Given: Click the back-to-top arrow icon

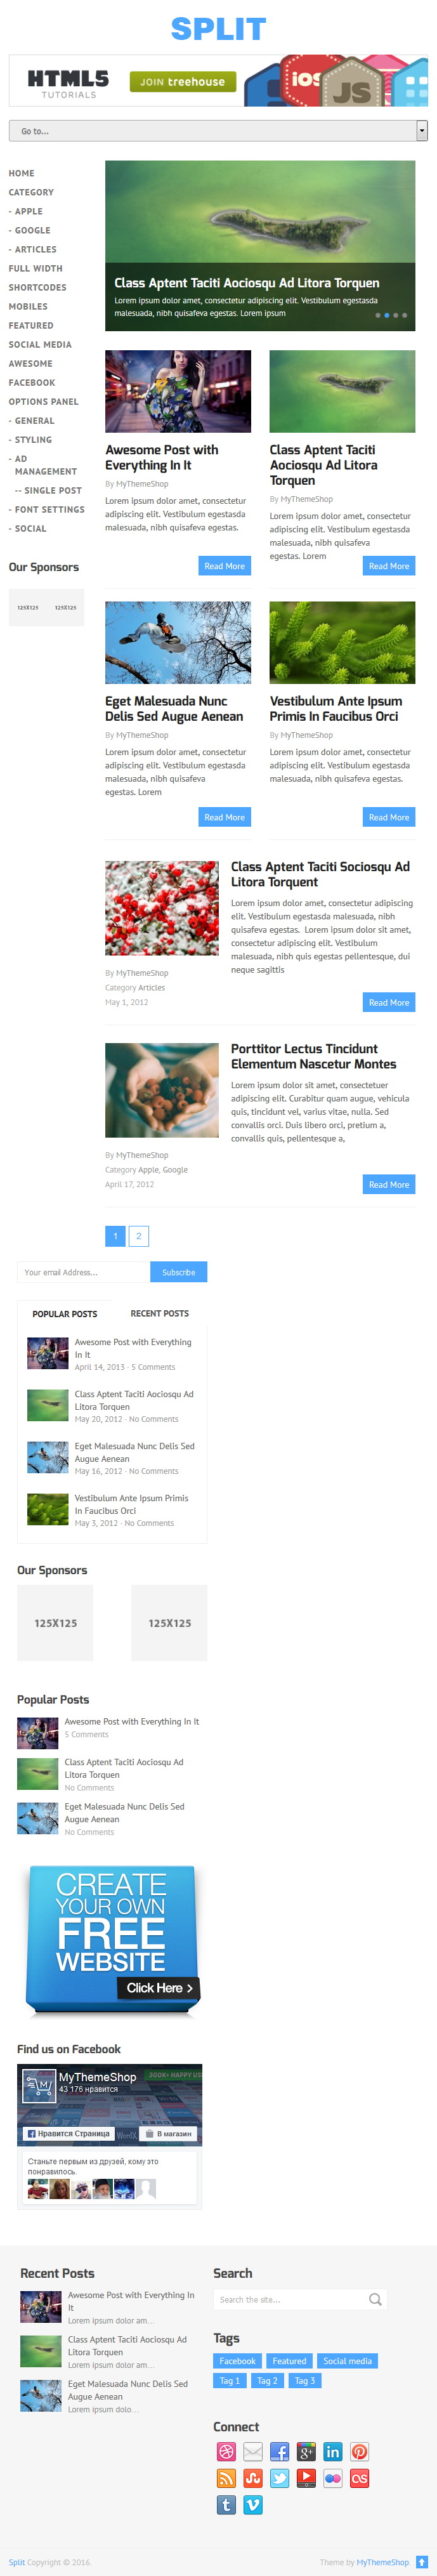Looking at the screenshot, I should (x=422, y=2562).
